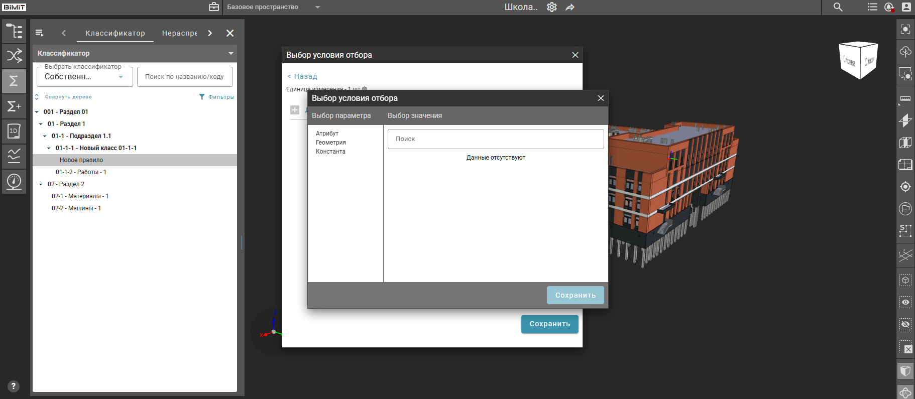Image resolution: width=915 pixels, height=399 pixels.
Task: Open the 'Выбрать классификатор' dropdown
Action: coord(84,77)
